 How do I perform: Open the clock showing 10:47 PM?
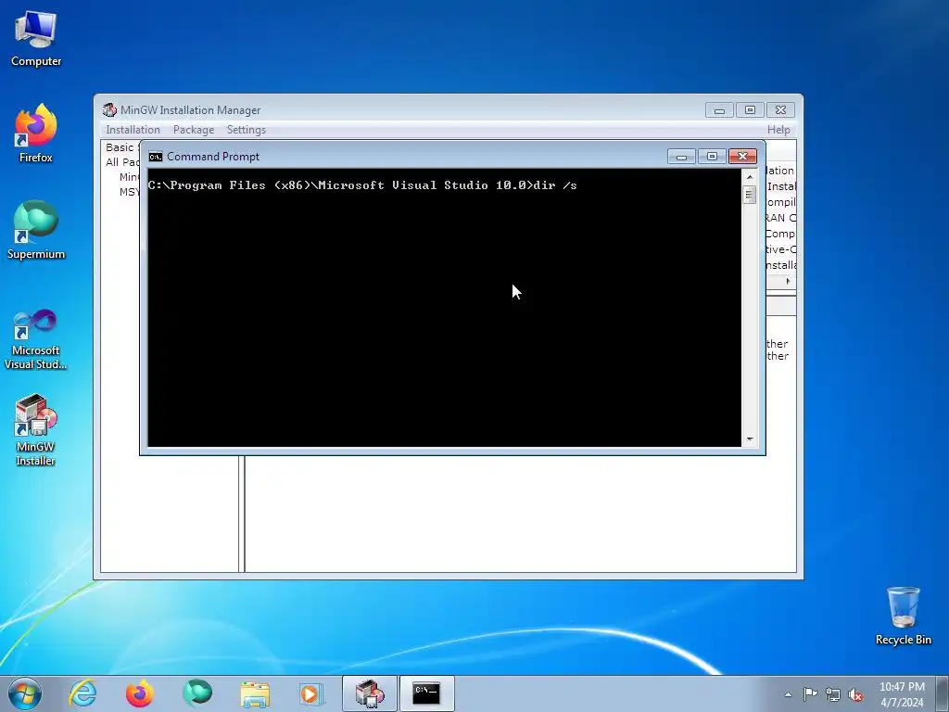click(x=902, y=694)
